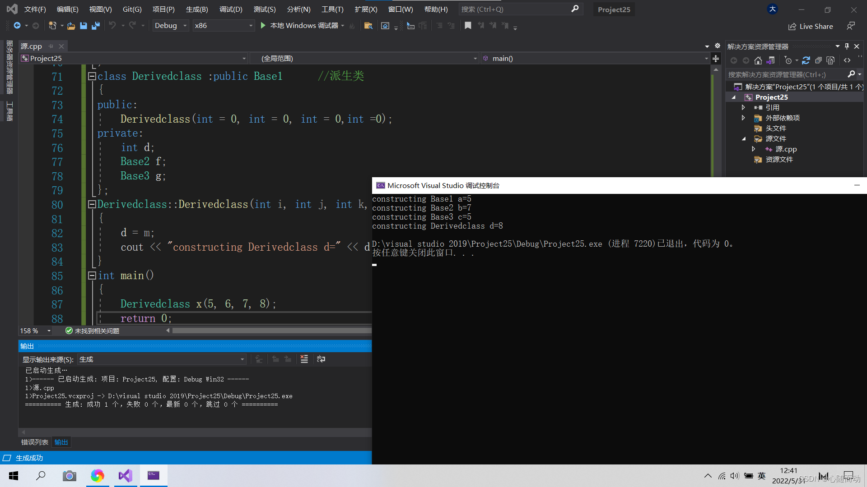Screen dimensions: 867x487
Task: Open the 生成(B) menu
Action: coord(197,9)
